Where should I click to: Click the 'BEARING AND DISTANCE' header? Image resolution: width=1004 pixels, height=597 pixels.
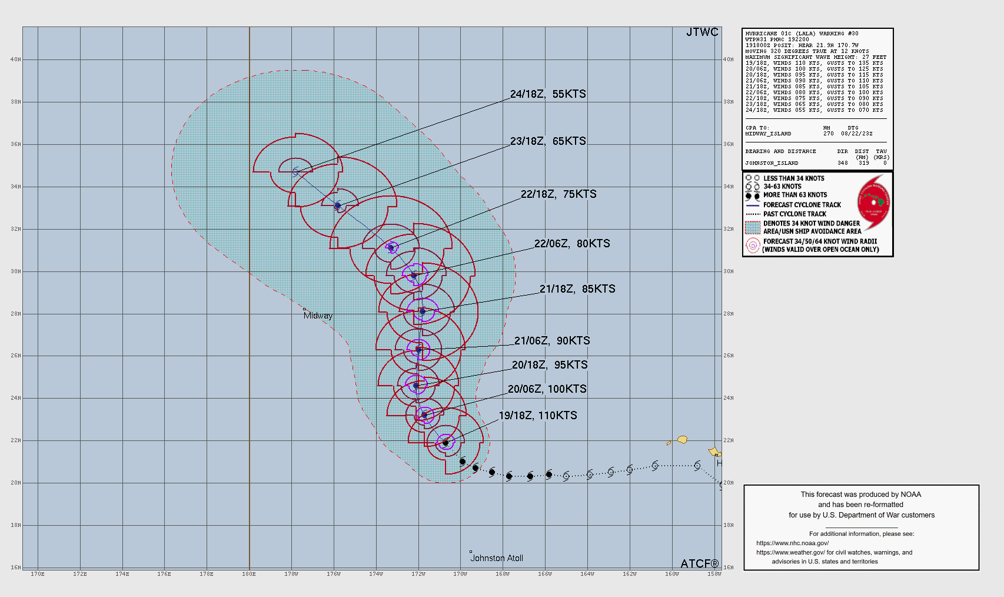pyautogui.click(x=781, y=151)
